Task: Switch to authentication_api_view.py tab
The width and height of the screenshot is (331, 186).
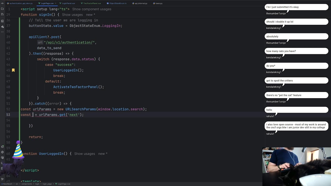Action: click(20, 3)
